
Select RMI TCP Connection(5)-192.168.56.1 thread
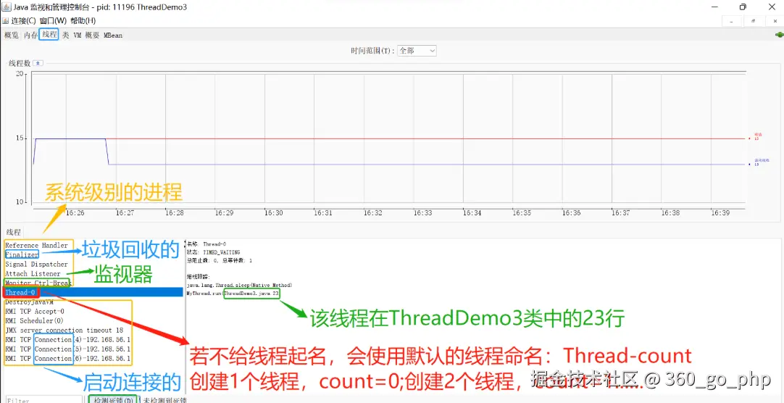tap(67, 349)
